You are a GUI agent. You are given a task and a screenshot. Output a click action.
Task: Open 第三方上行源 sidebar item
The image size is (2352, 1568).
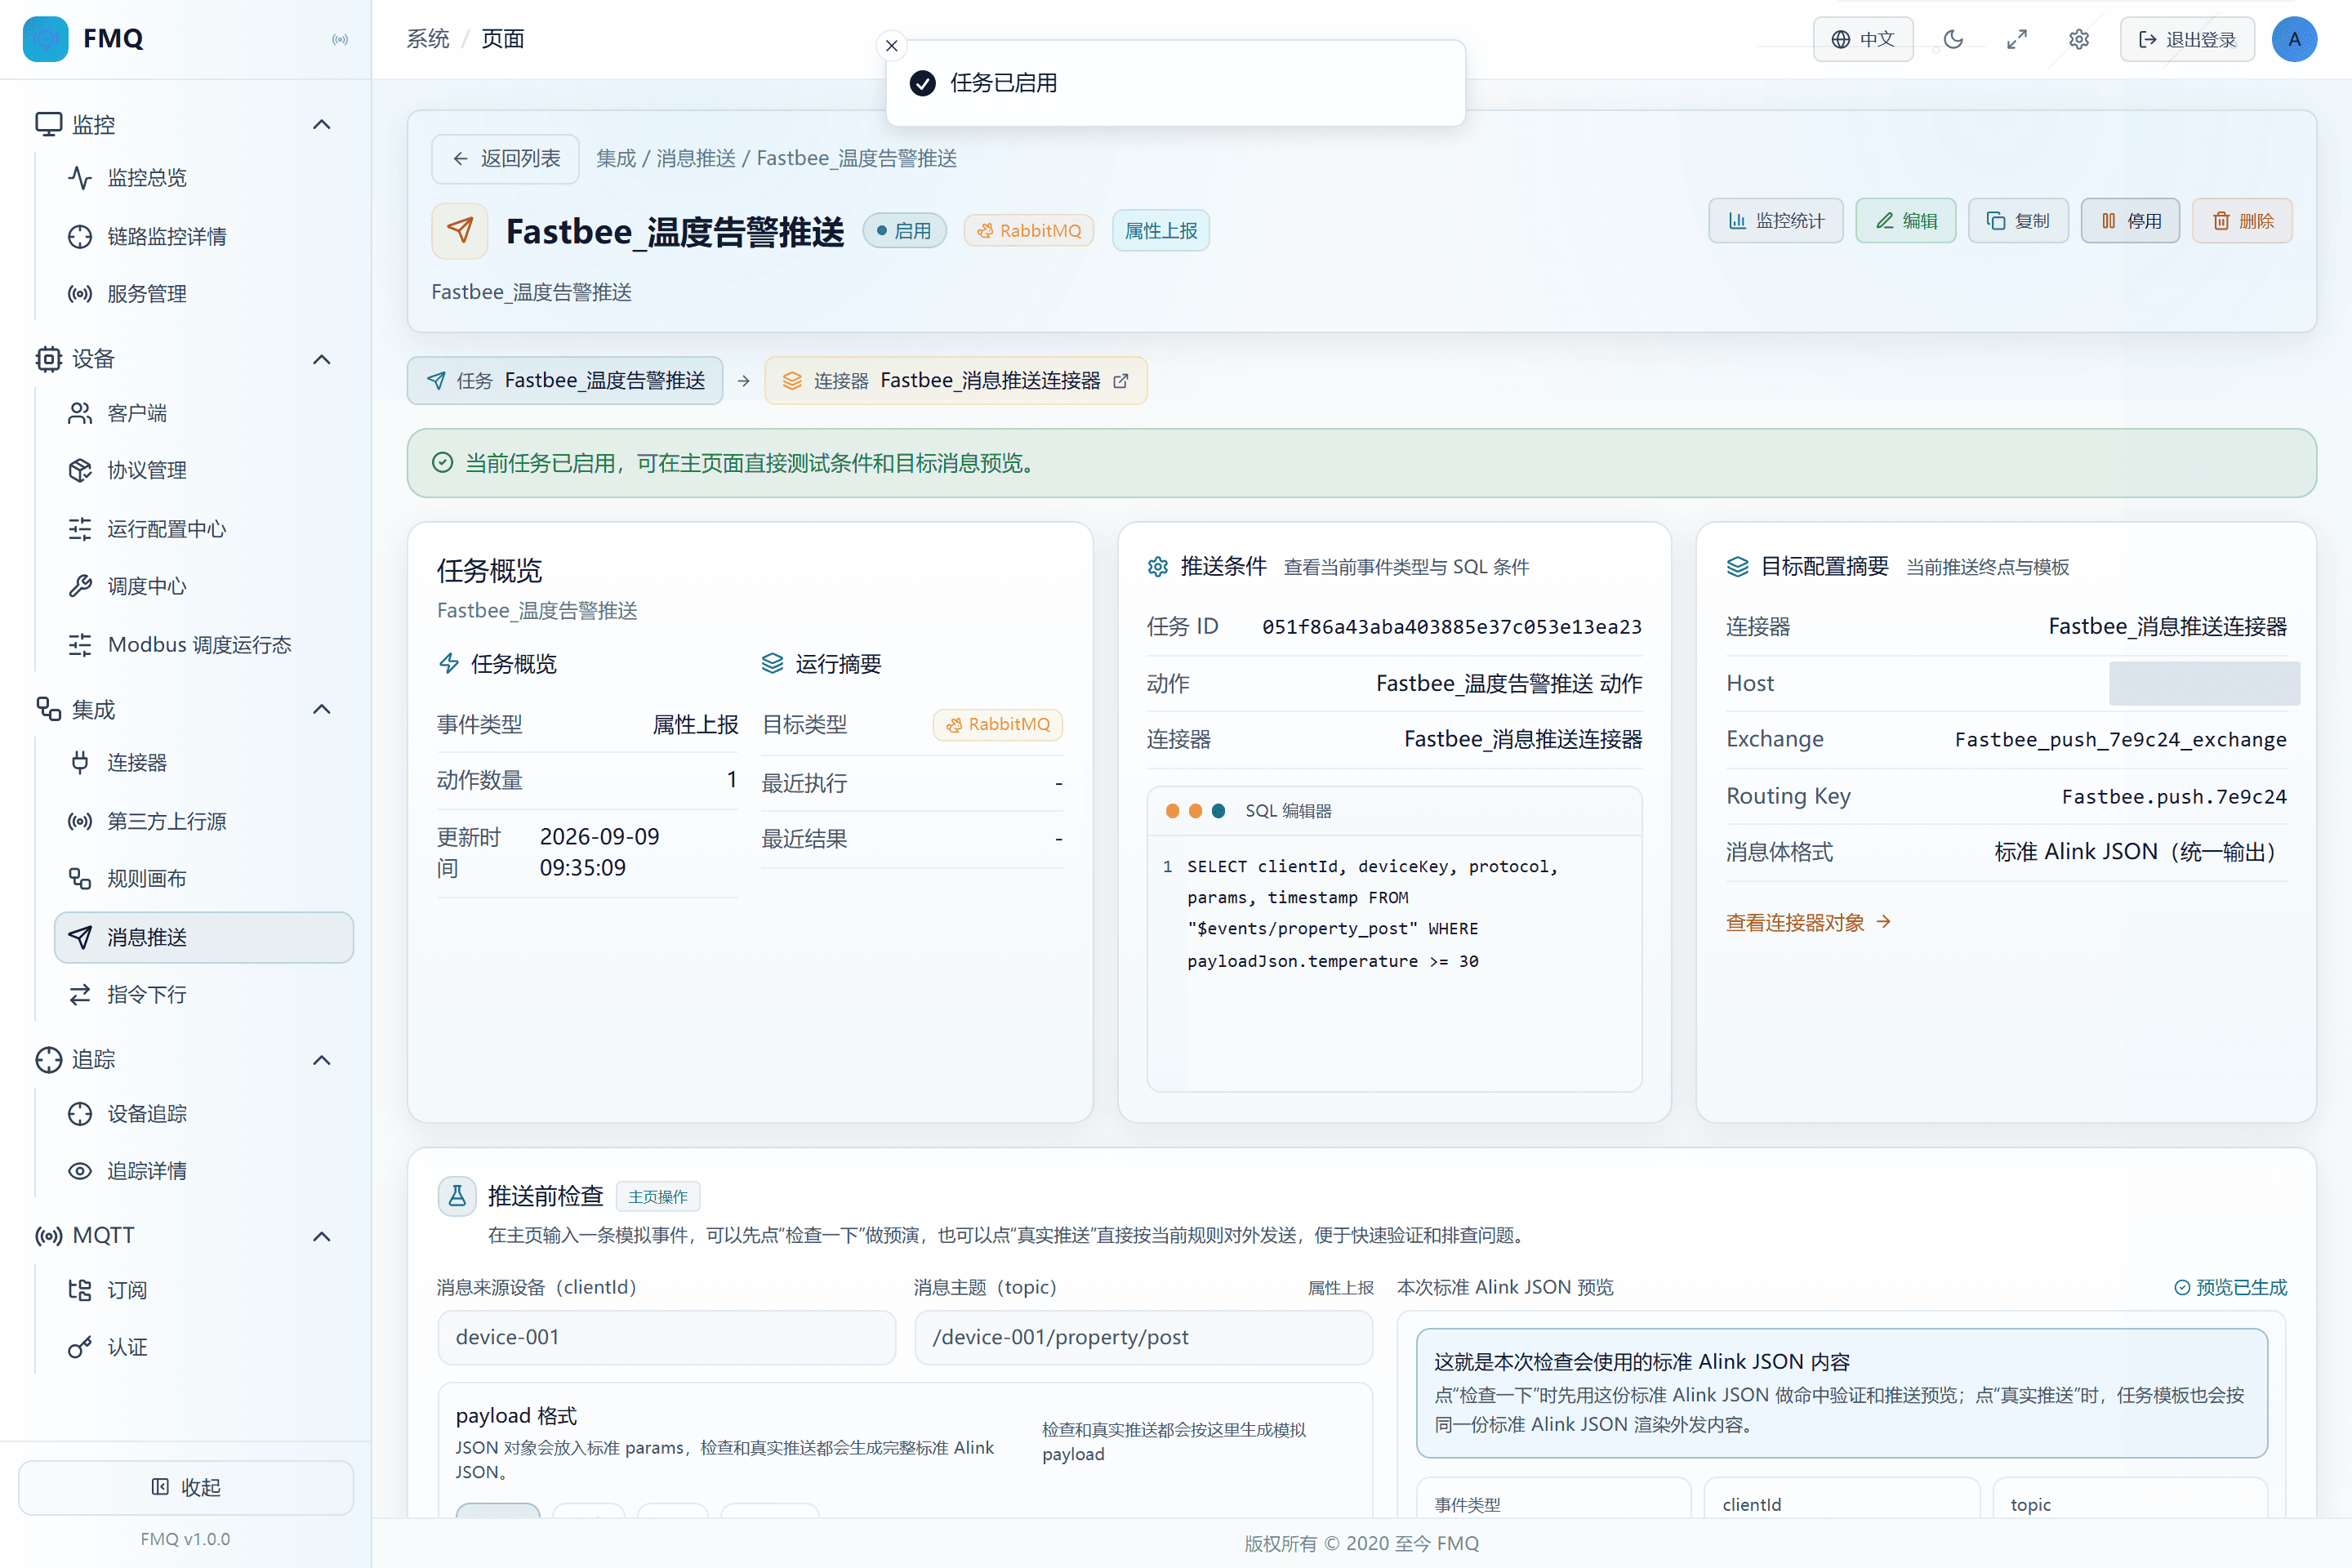[203, 821]
